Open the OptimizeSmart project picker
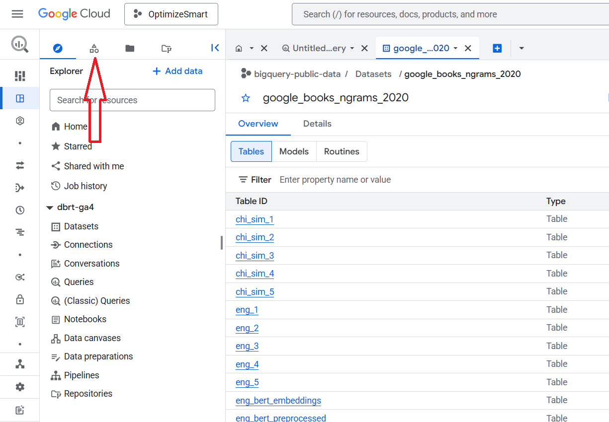This screenshot has width=609, height=422. pos(171,14)
